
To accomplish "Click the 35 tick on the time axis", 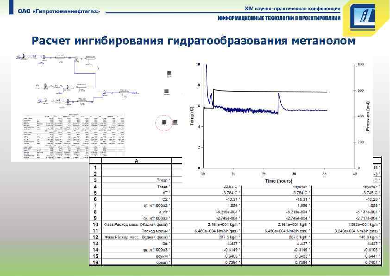I will pos(324,173).
